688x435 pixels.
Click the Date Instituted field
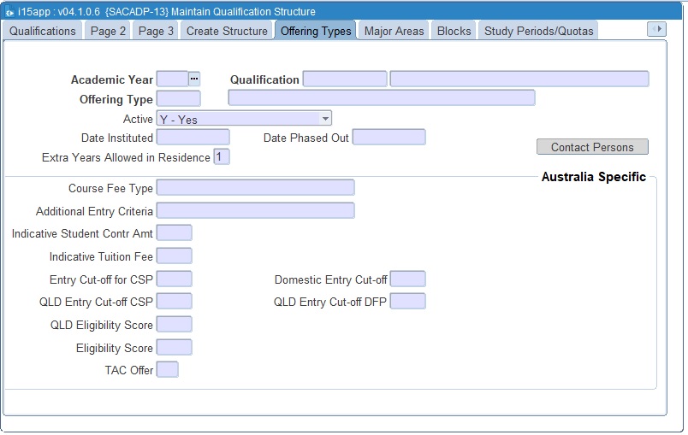tap(193, 137)
